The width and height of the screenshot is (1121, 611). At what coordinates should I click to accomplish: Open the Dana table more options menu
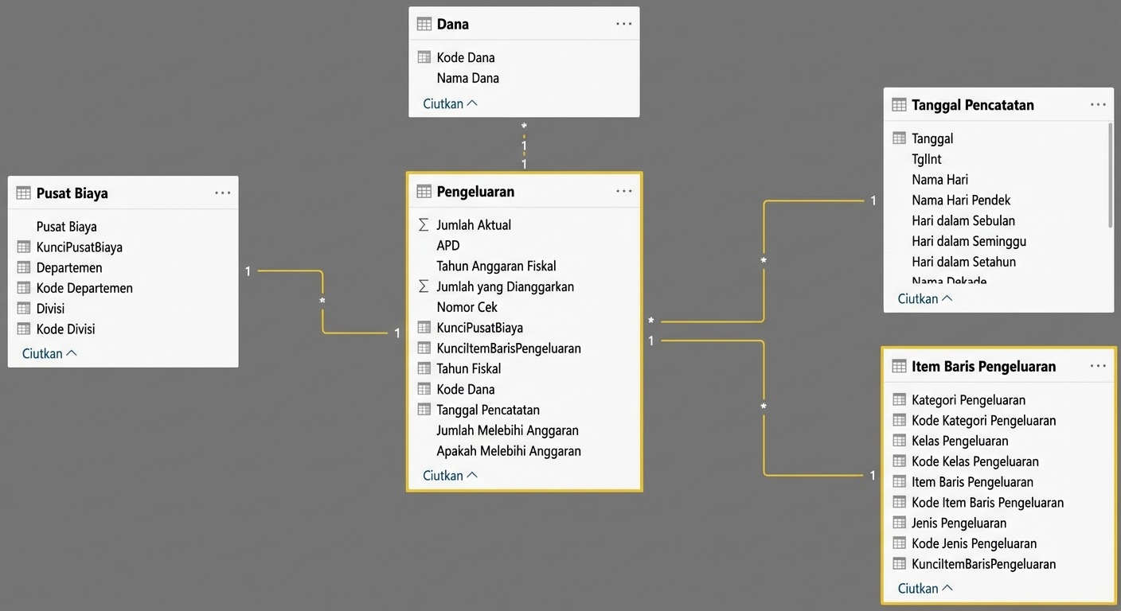tap(623, 24)
